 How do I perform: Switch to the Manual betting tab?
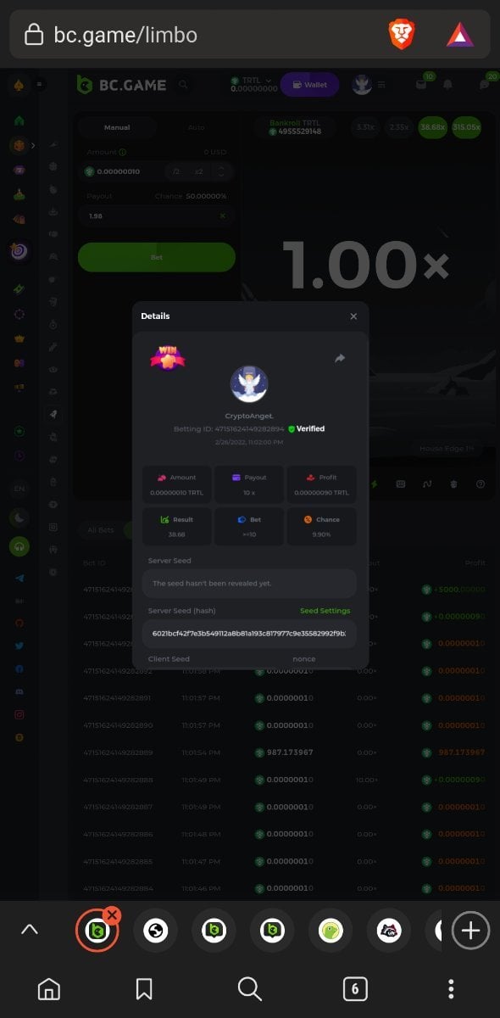tap(117, 128)
